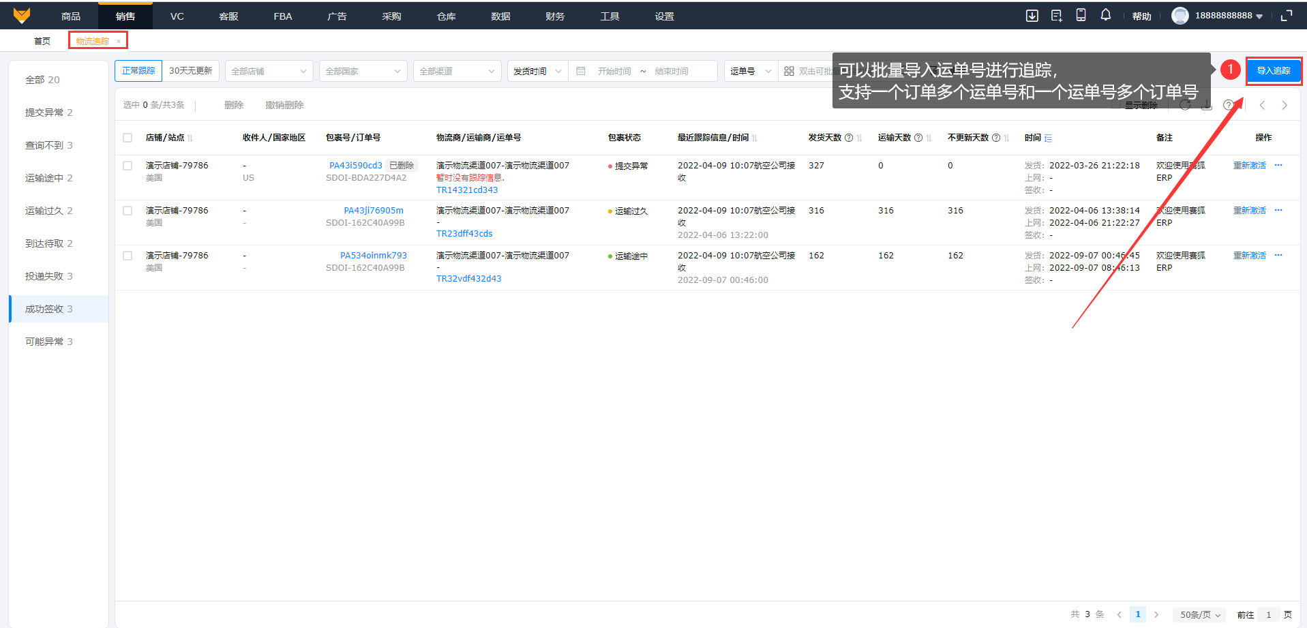Click the add-note icon in top bar
The width and height of the screenshot is (1307, 628).
(1056, 16)
